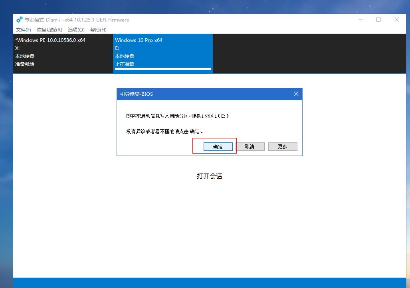This screenshot has width=410, height=288.
Task: Click the 准备就绪 status text
Action: [24, 64]
